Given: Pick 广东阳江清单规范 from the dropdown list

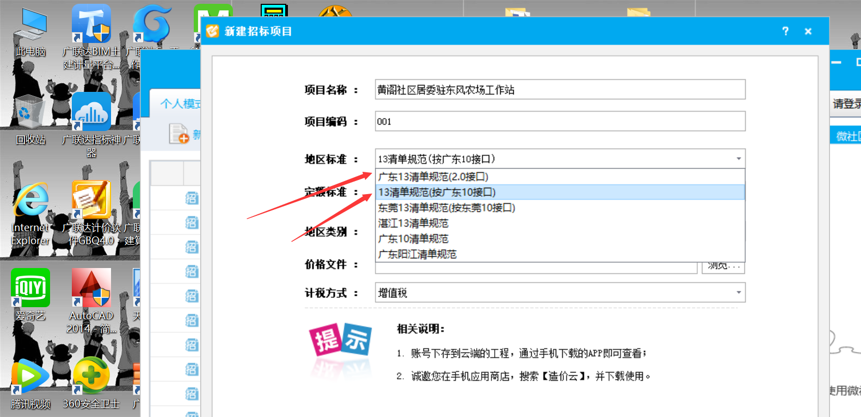Looking at the screenshot, I should (560, 254).
